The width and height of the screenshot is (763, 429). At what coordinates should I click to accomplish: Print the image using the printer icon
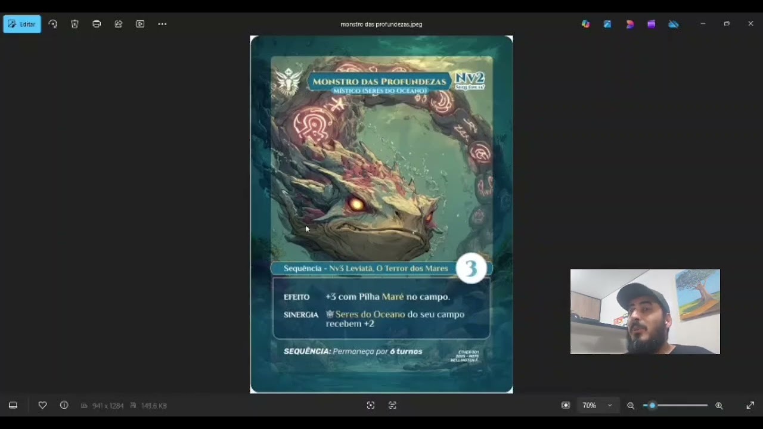[97, 24]
